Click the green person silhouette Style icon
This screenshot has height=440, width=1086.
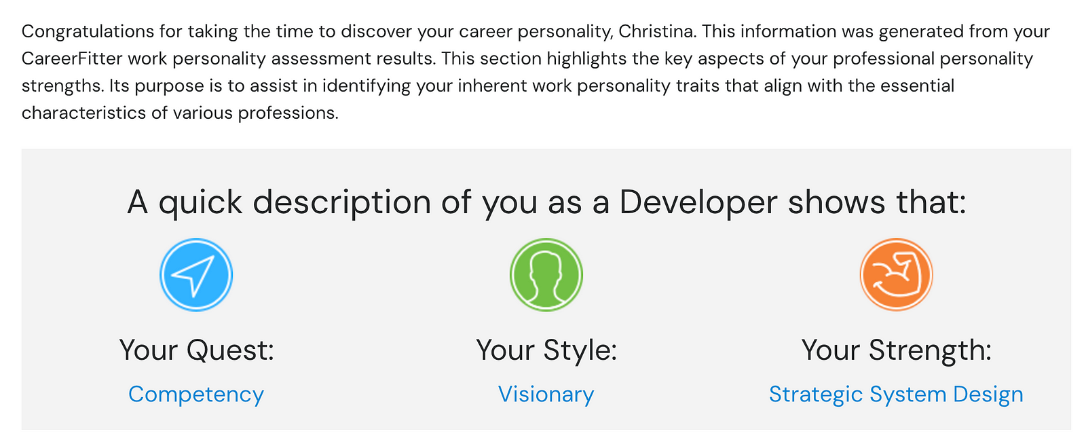[x=546, y=275]
